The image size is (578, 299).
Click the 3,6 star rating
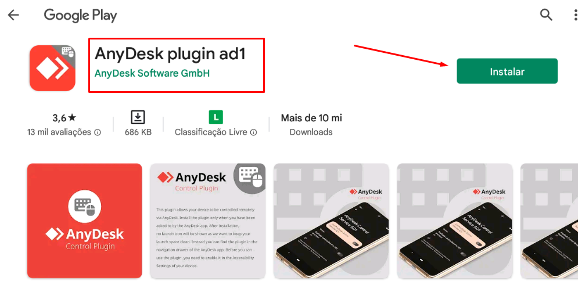pos(64,118)
